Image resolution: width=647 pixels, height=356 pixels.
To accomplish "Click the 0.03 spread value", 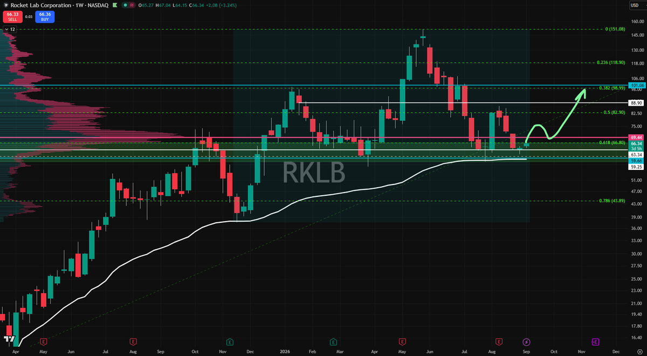I will pyautogui.click(x=27, y=17).
